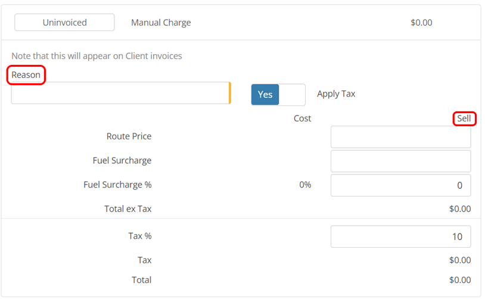Toggle the Apply Tax Yes switch
Viewport: 485px width, 299px height.
(x=278, y=95)
